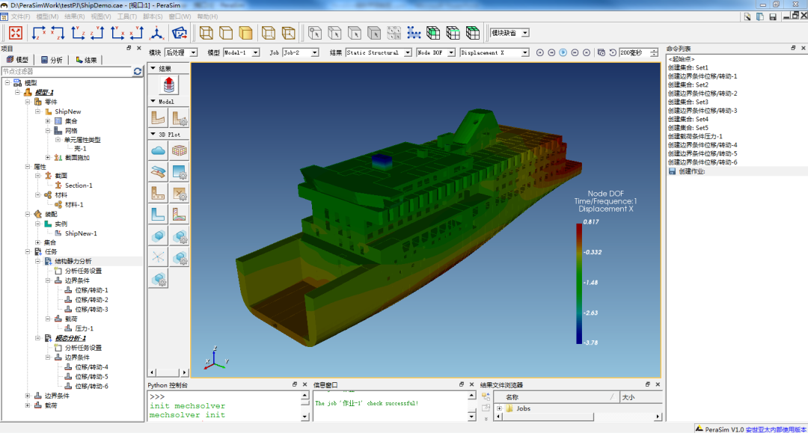Select the wireframe cube display icon

click(206, 33)
